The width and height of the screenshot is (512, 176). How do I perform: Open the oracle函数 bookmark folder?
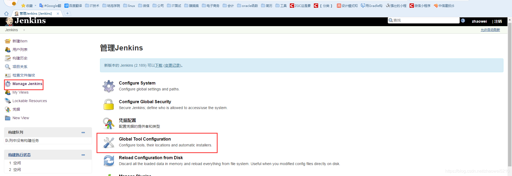(247, 6)
